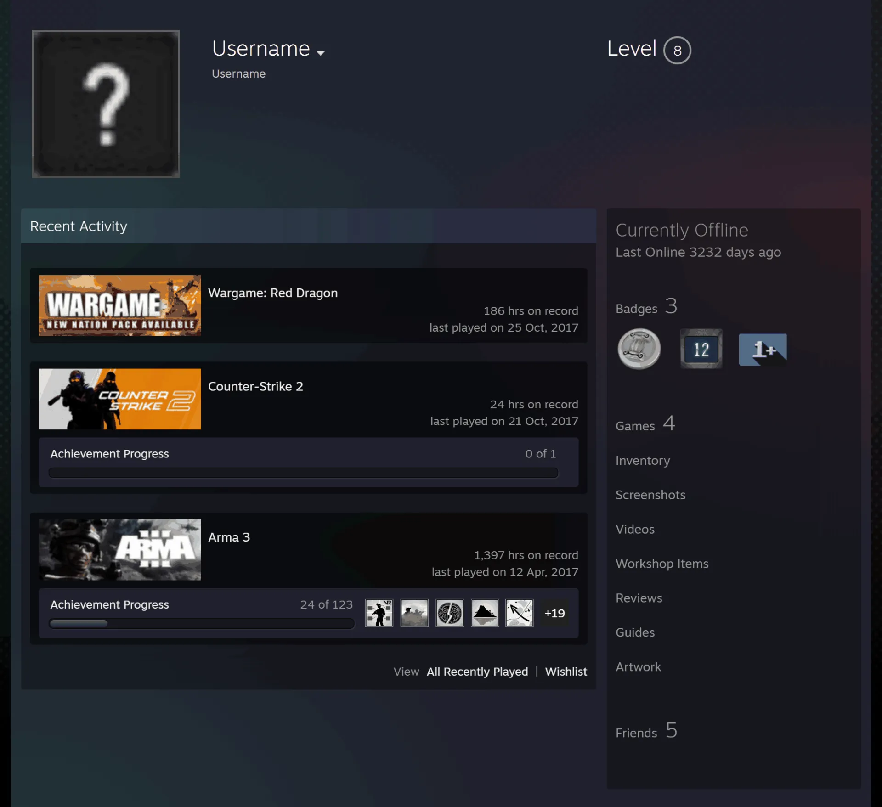Image resolution: width=882 pixels, height=807 pixels.
Task: Open the Wishlist link
Action: [566, 672]
